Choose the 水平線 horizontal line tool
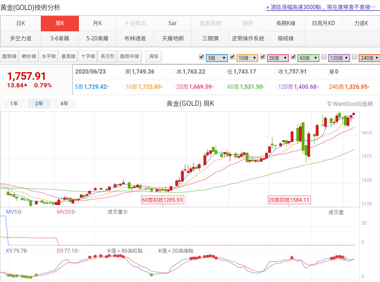This screenshot has height=282, width=380. point(48,56)
